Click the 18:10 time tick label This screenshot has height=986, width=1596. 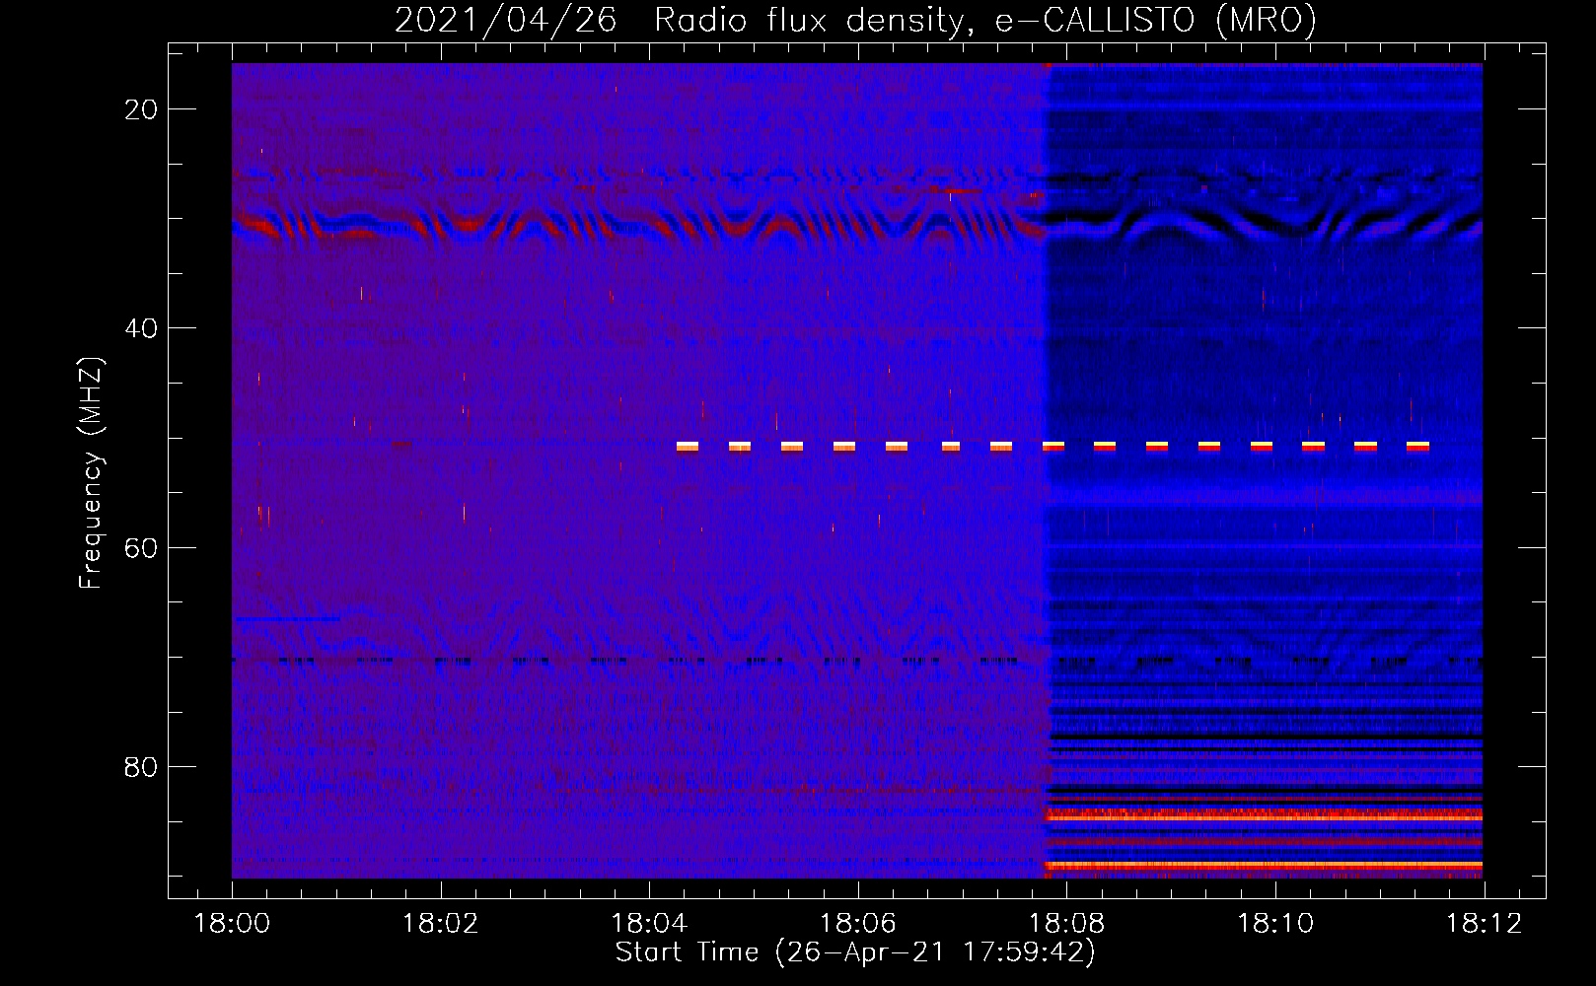pos(1275,924)
